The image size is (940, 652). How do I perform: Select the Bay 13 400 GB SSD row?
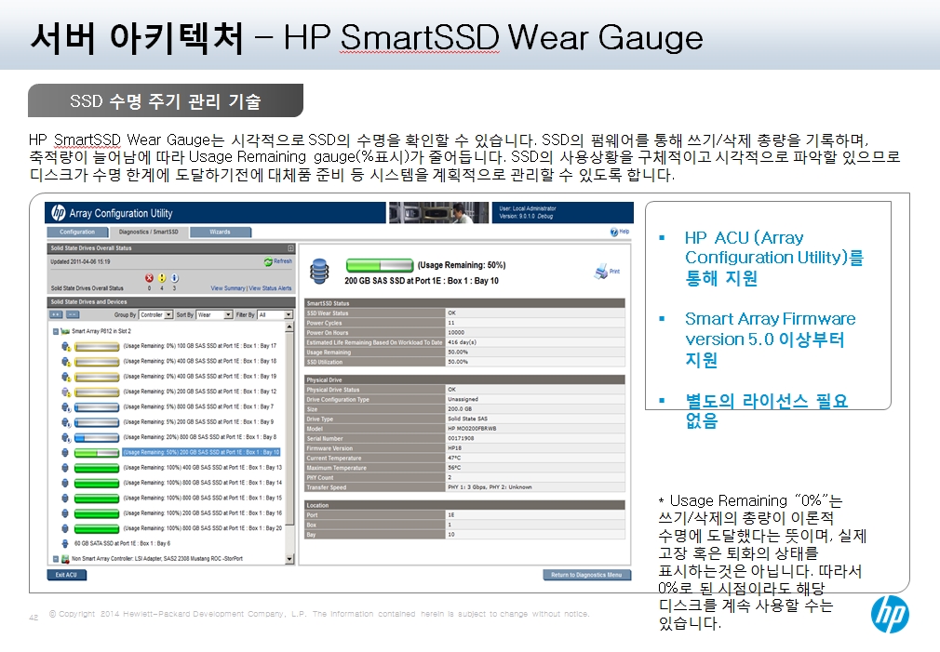tap(203, 468)
